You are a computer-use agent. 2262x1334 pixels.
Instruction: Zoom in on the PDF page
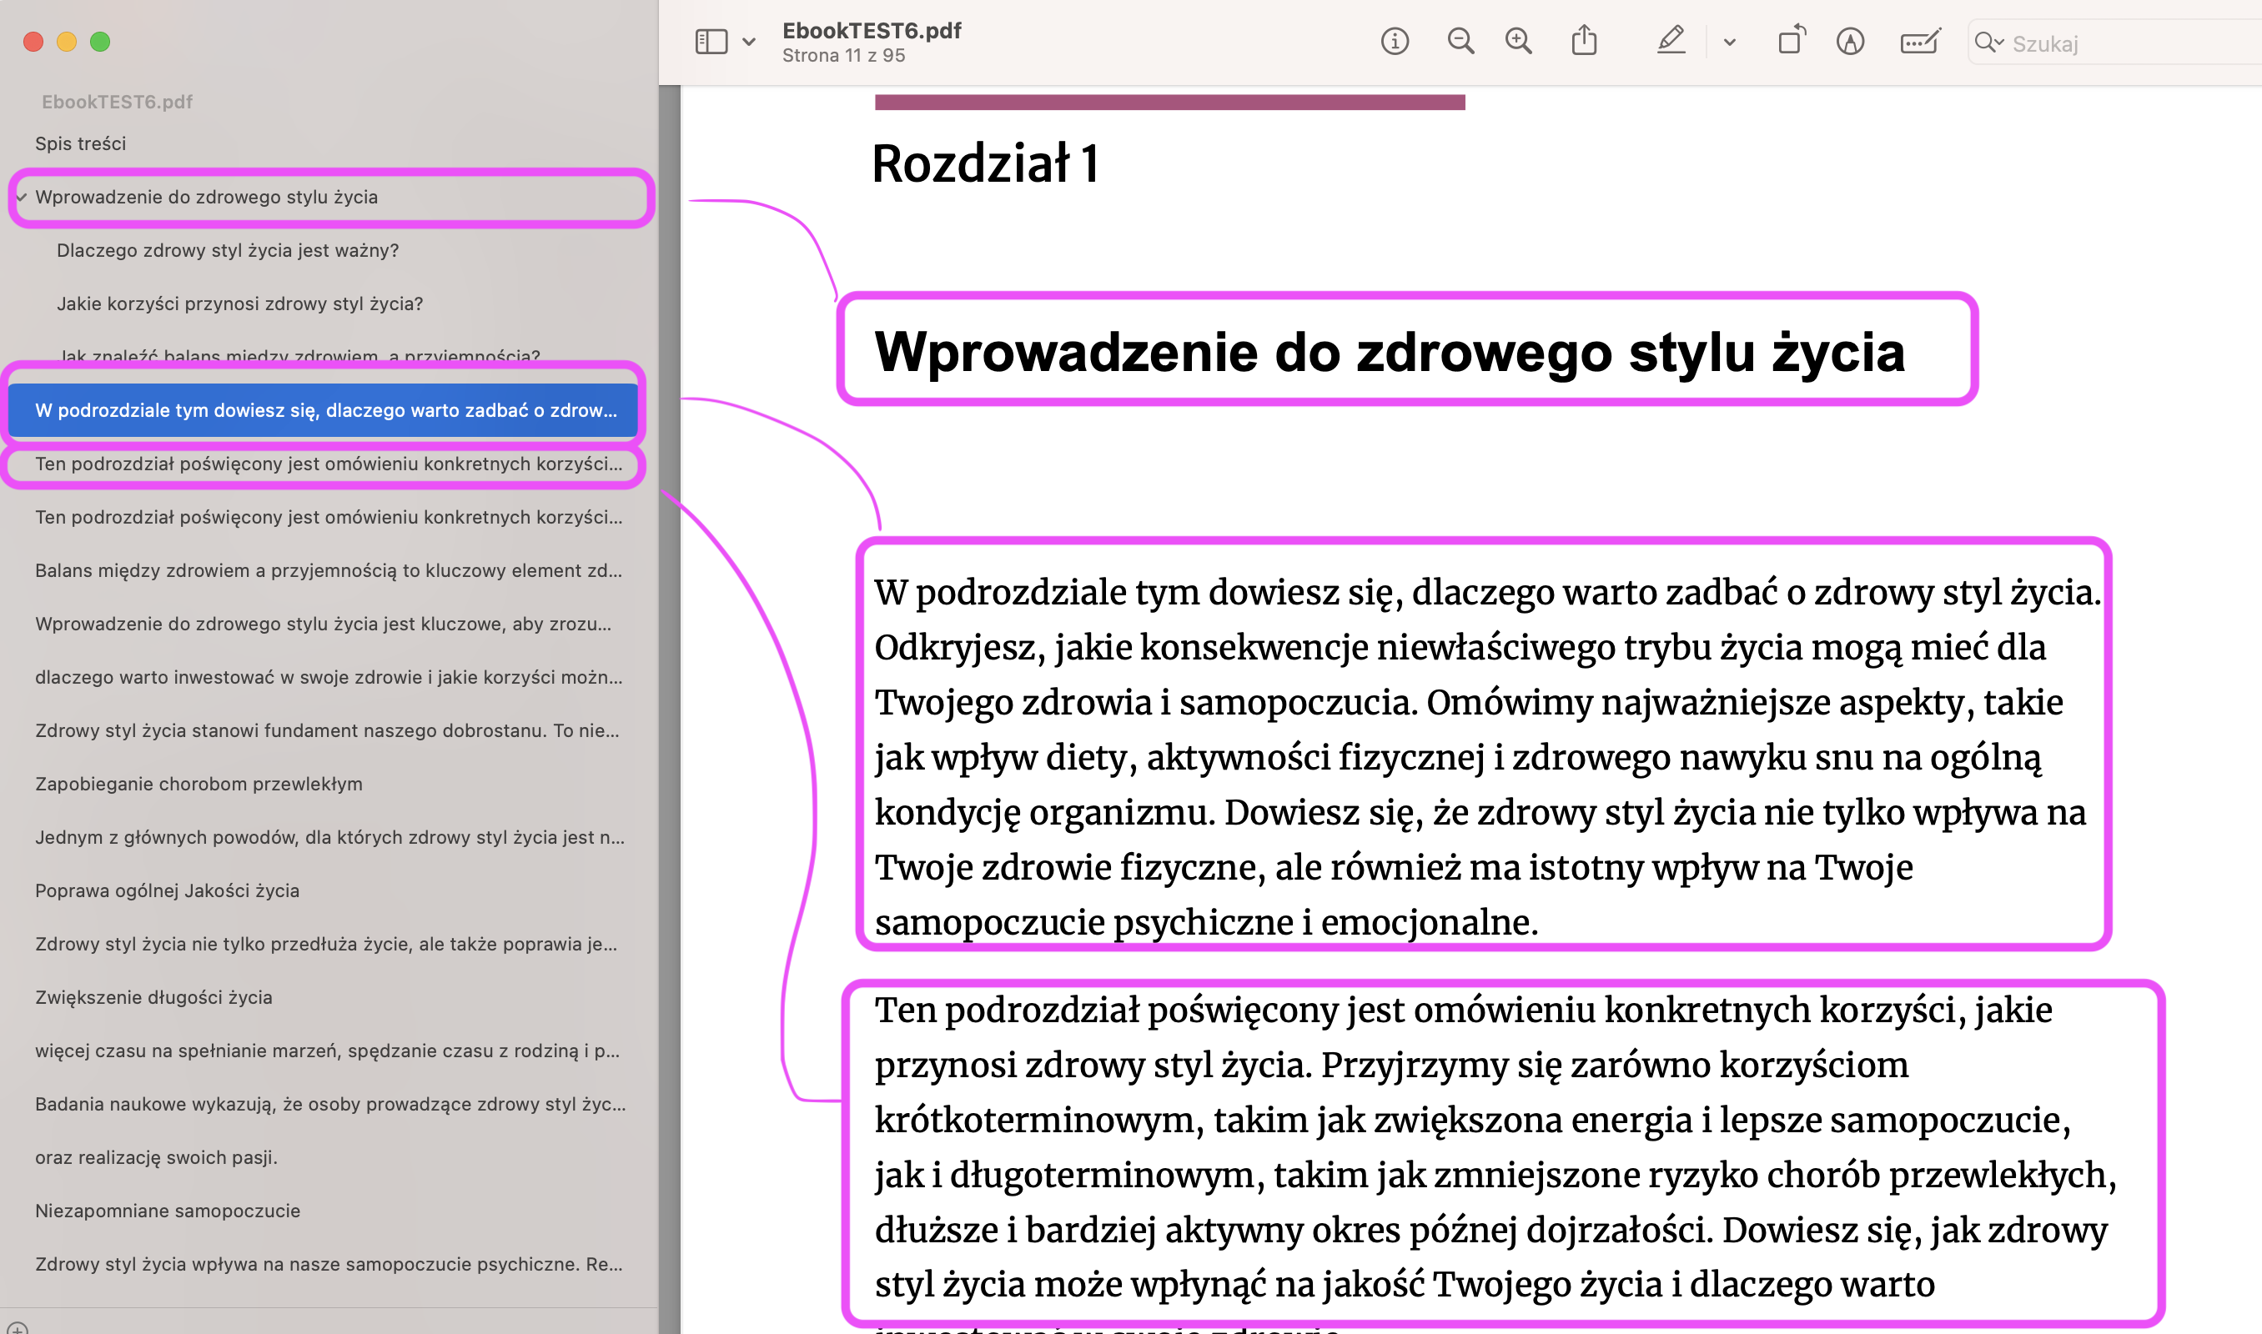point(1519,42)
